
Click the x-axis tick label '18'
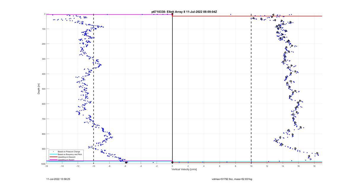coord(314,166)
